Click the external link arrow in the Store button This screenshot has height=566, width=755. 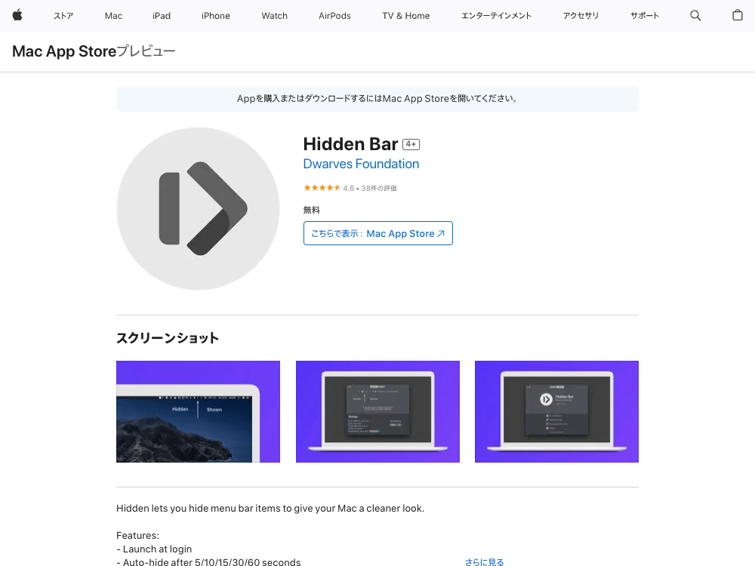click(442, 233)
